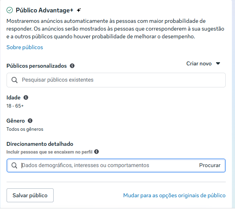Click the sparkle icon after Advantage+ title
Viewport: 235px width, 210px height.
79,10
